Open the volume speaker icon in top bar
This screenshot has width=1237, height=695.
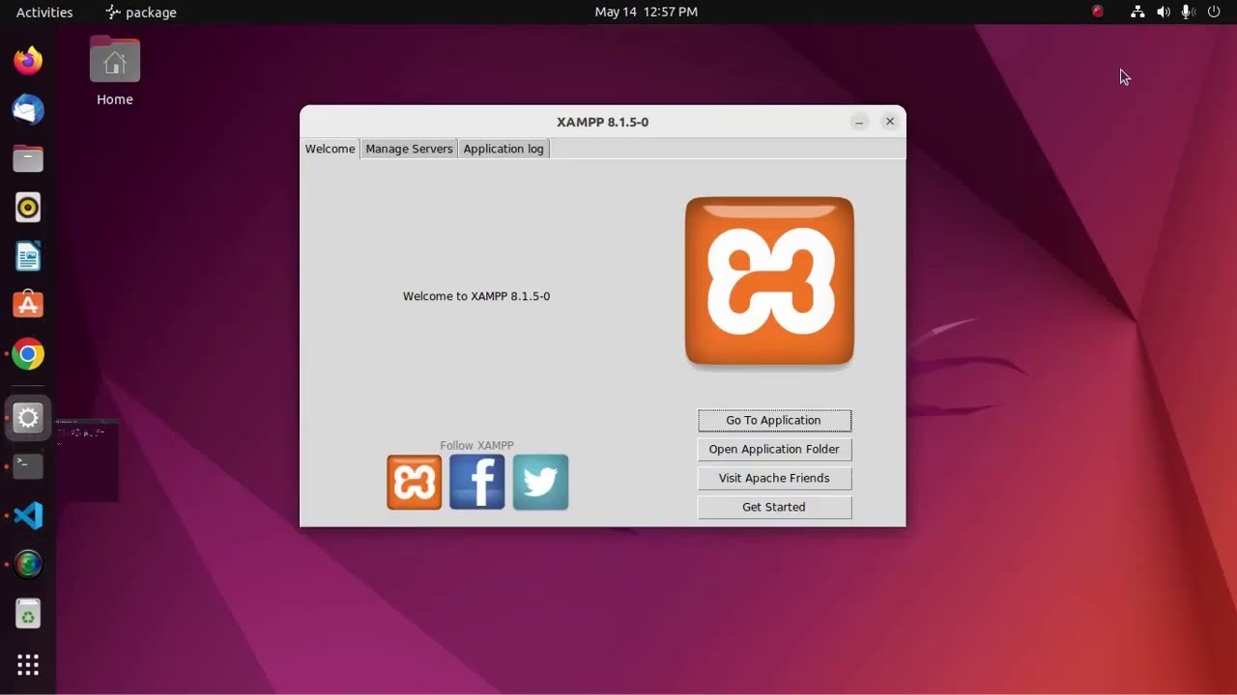(1164, 12)
